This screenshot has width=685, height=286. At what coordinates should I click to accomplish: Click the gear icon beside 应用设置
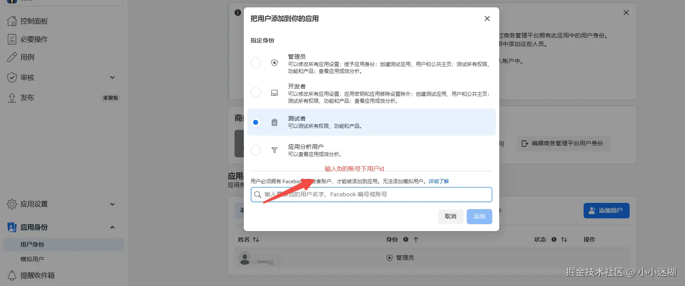[x=12, y=204]
